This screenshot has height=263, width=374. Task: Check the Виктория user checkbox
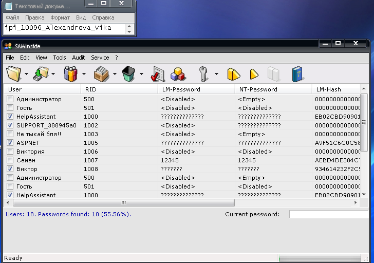pos(10,152)
